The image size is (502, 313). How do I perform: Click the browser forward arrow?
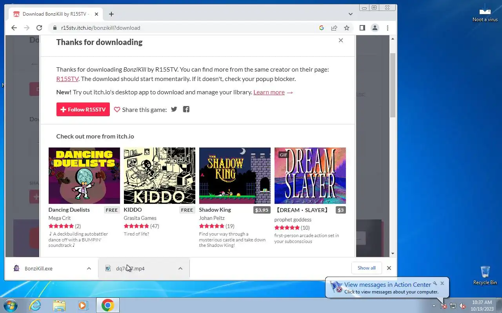pos(27,28)
